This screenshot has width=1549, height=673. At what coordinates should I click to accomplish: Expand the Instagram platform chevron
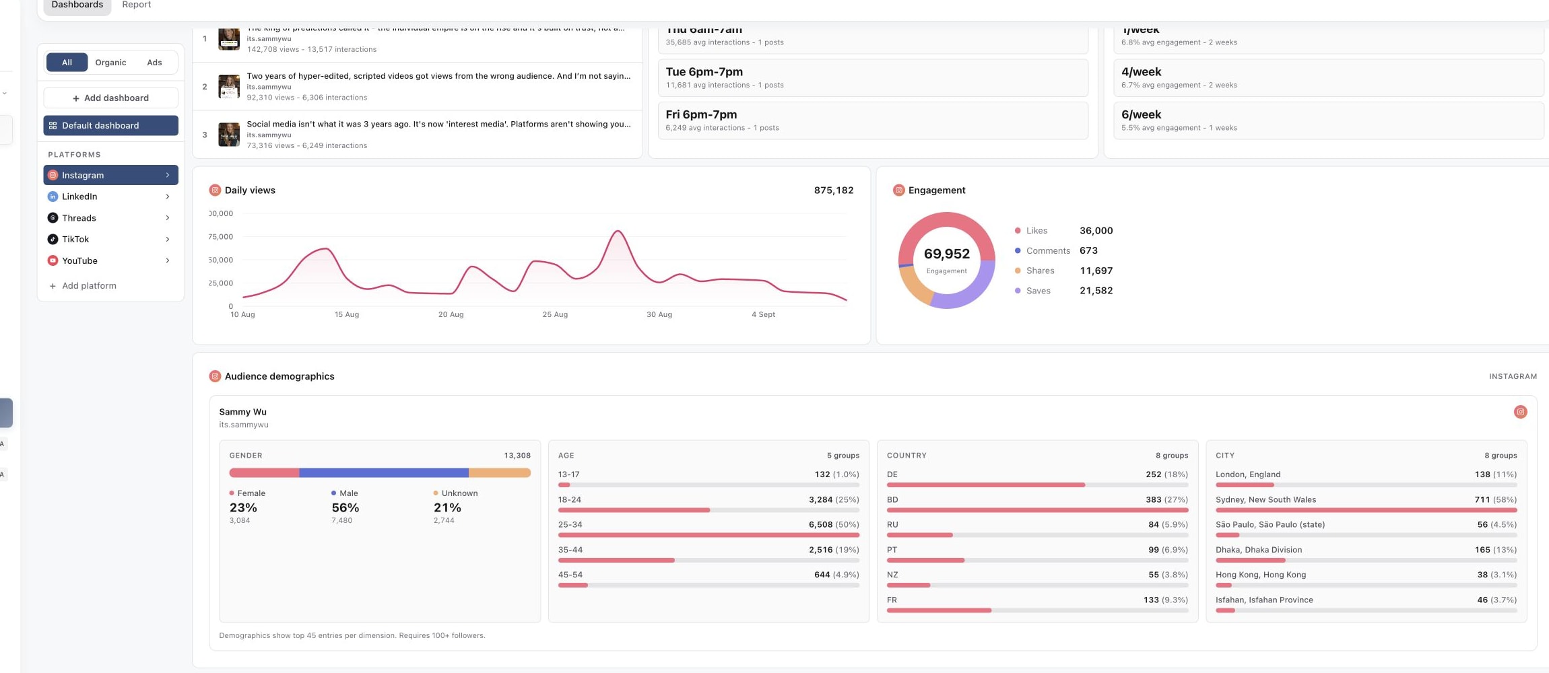(x=168, y=175)
